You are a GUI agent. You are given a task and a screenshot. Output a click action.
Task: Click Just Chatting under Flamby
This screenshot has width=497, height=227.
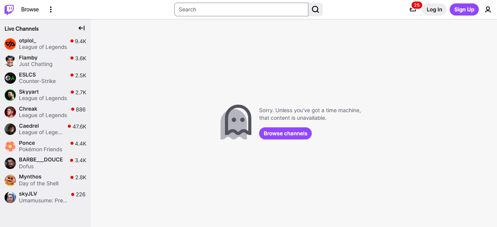point(36,64)
